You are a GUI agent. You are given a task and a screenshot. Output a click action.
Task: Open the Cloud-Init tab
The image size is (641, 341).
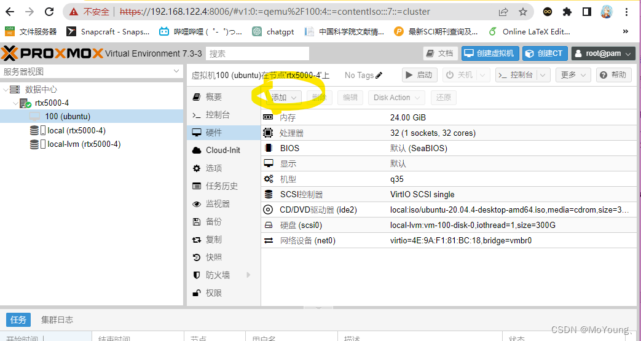click(224, 150)
